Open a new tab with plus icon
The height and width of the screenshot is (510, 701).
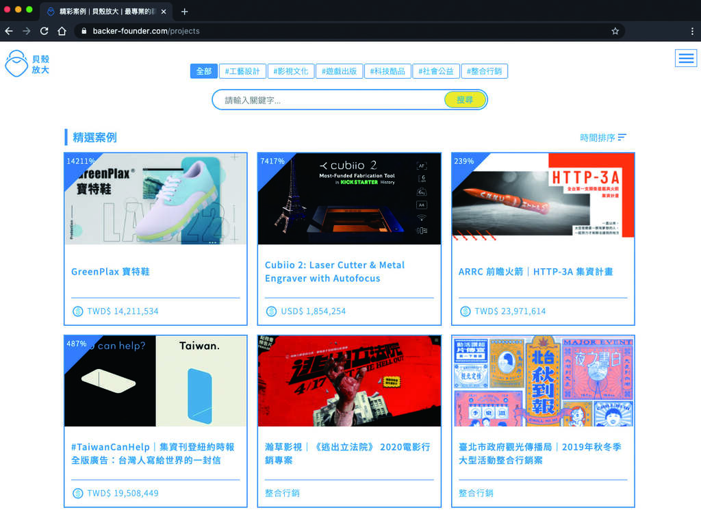[184, 12]
